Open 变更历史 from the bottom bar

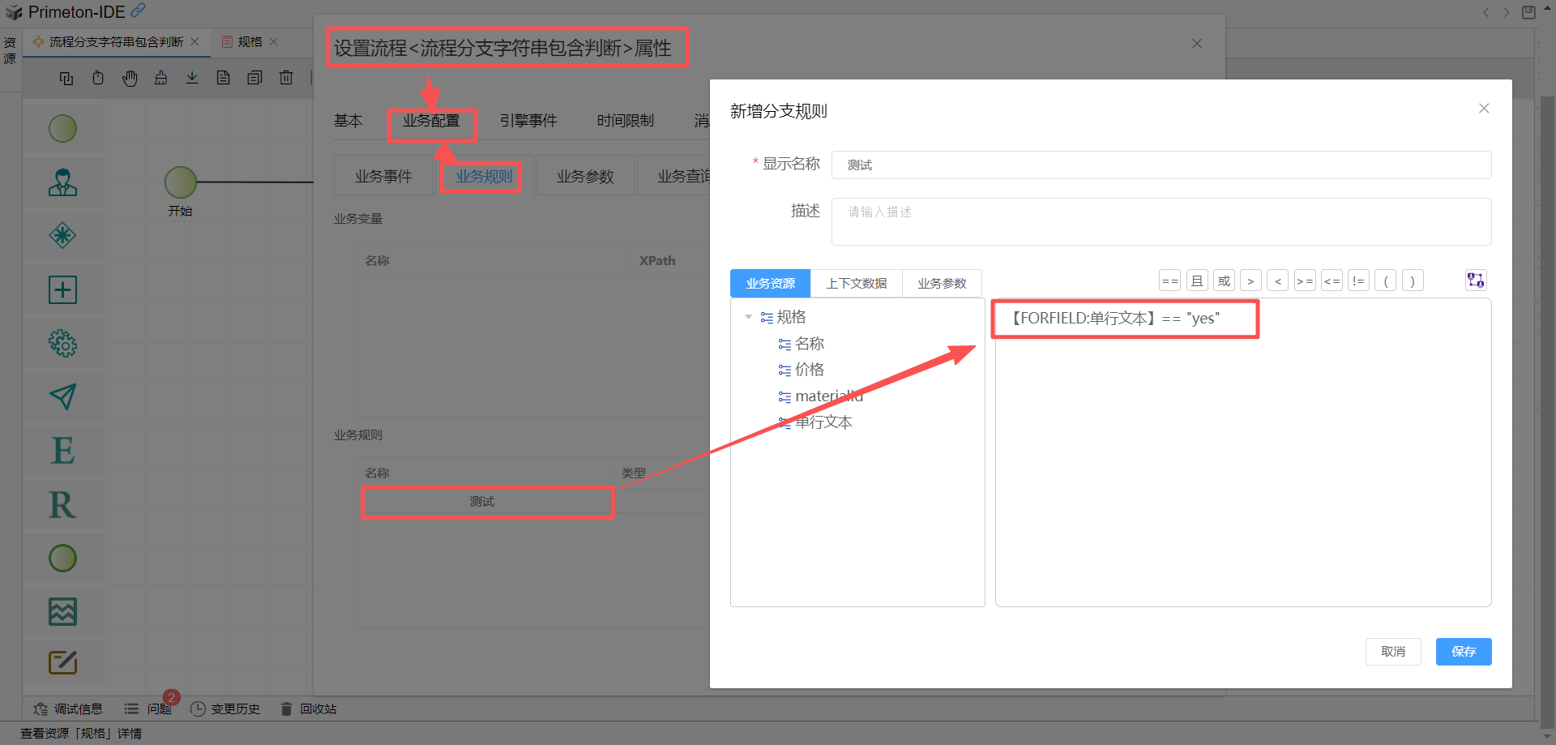tap(225, 709)
